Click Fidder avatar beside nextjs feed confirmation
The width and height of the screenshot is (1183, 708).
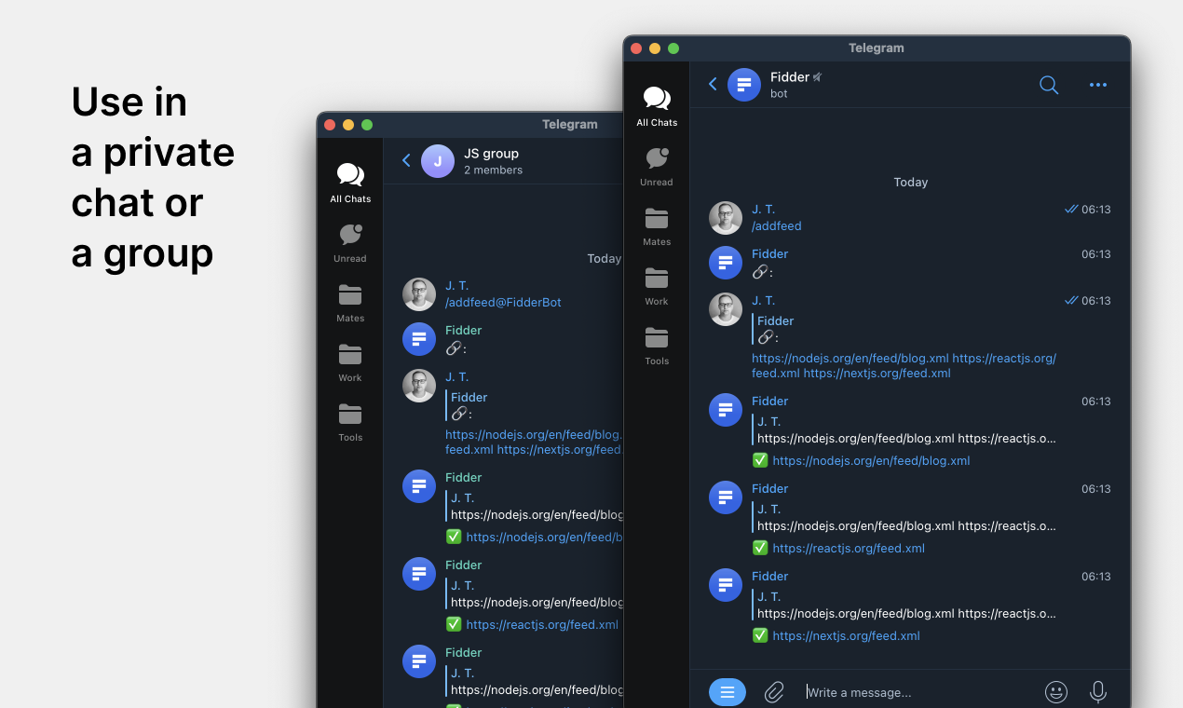point(726,585)
